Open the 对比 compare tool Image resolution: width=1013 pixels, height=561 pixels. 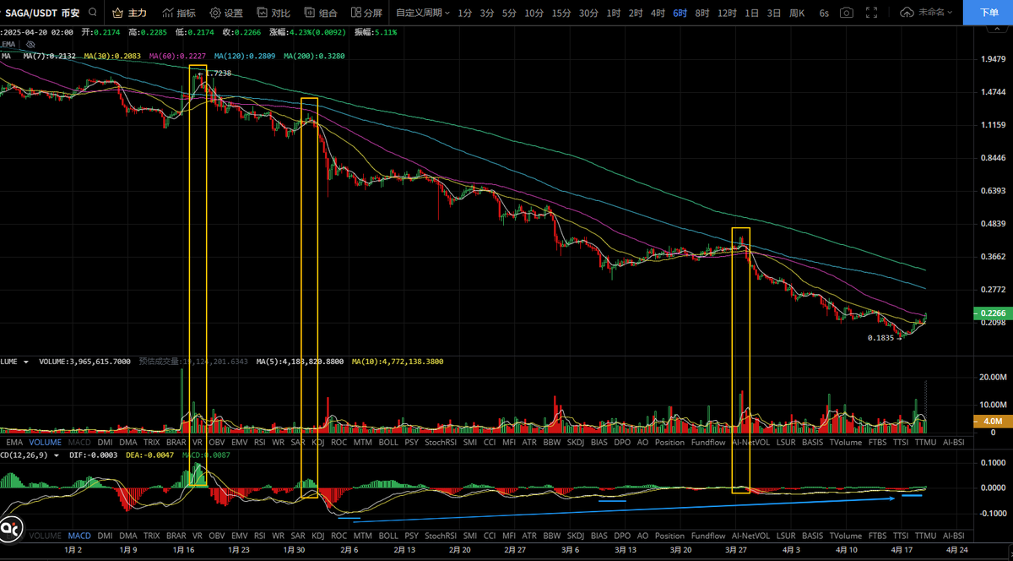click(x=274, y=13)
